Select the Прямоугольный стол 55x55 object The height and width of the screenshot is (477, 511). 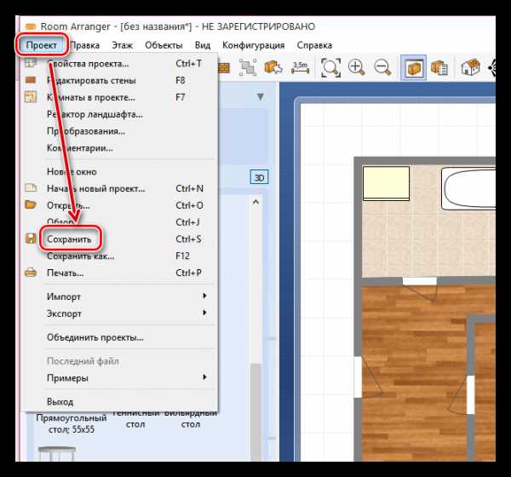tap(71, 423)
